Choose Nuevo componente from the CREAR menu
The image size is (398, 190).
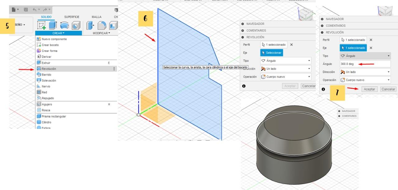(x=76, y=39)
